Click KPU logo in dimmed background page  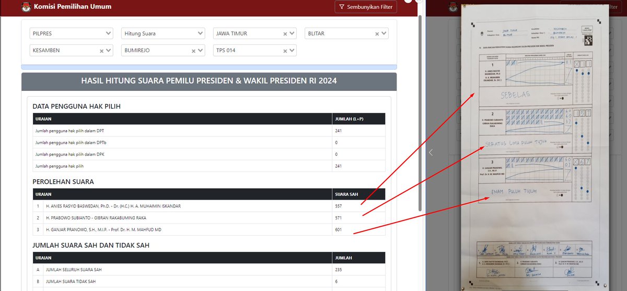(453, 7)
